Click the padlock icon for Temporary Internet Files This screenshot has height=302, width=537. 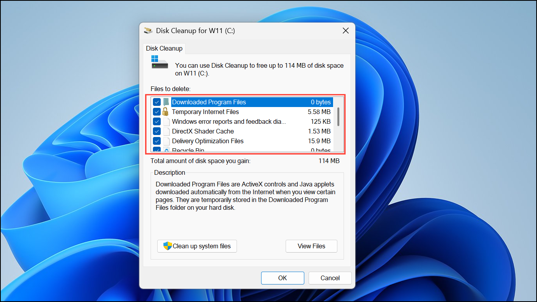166,112
